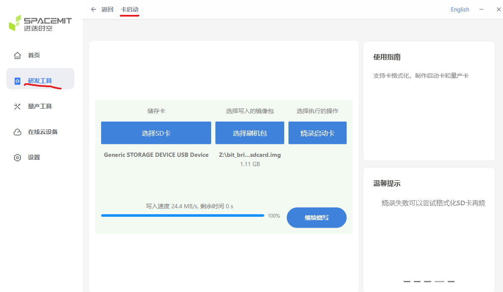Select the highlighted fourth tip indicator dash
The image size is (503, 292).
pyautogui.click(x=439, y=281)
